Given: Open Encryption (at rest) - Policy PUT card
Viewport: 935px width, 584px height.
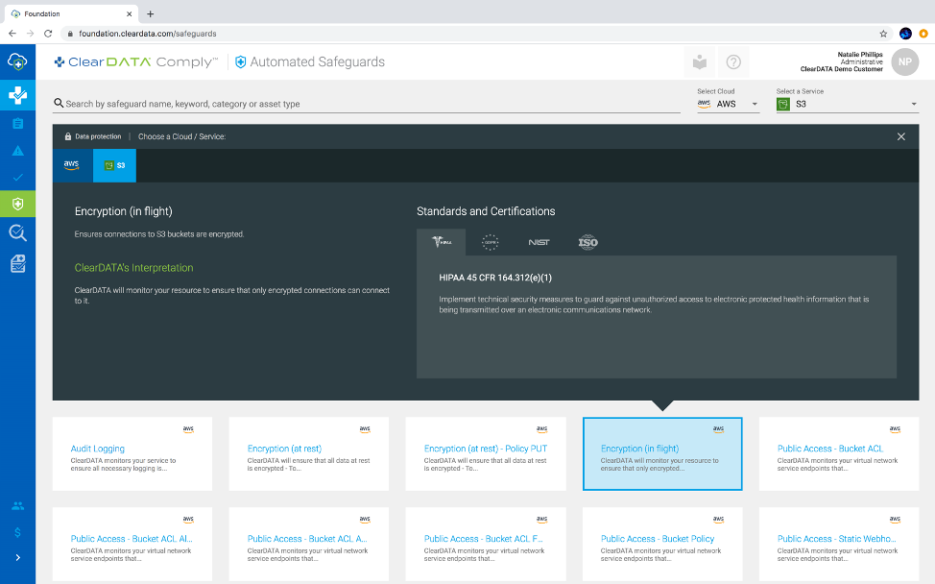Looking at the screenshot, I should tap(486, 454).
